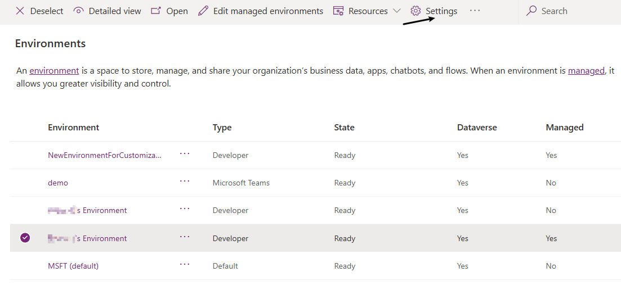Click in the Search input field
This screenshot has width=621, height=290.
tap(574, 11)
